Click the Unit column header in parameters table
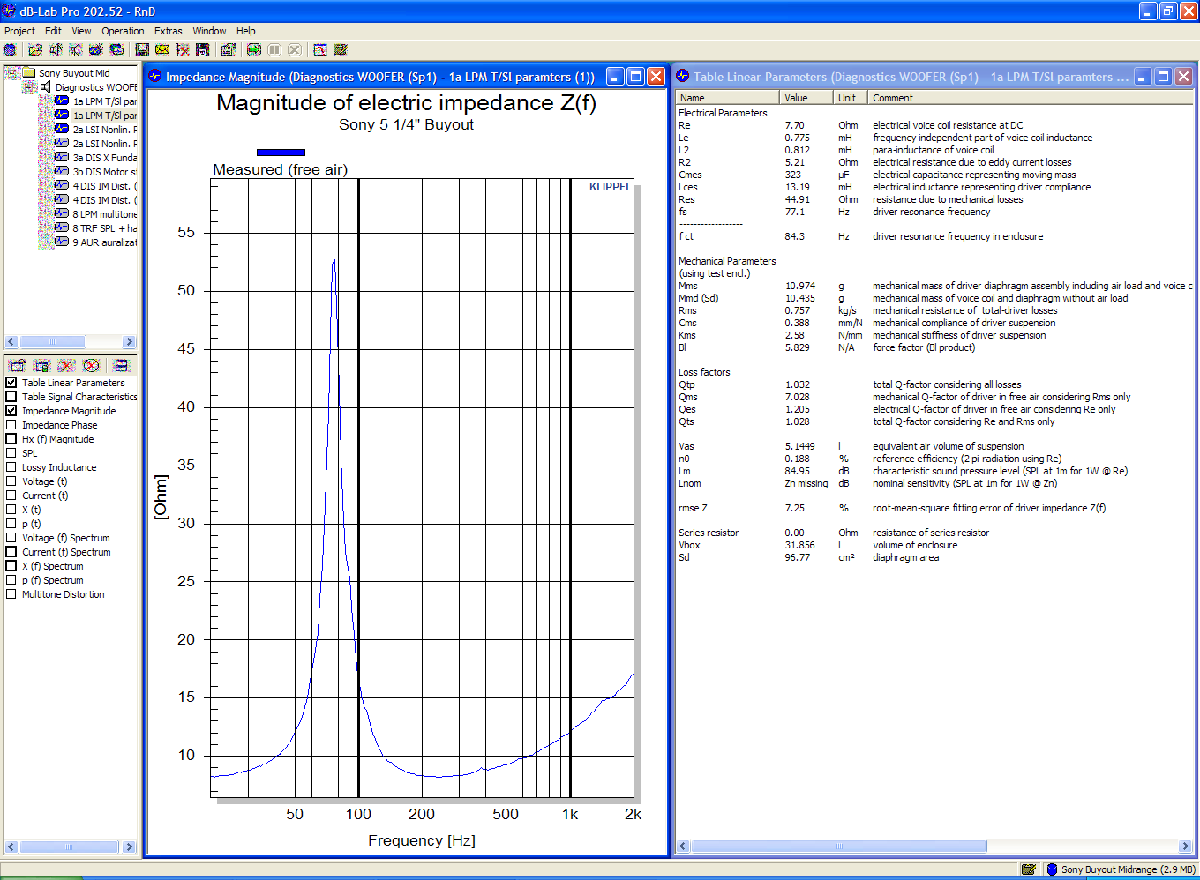1200x880 pixels. 851,98
